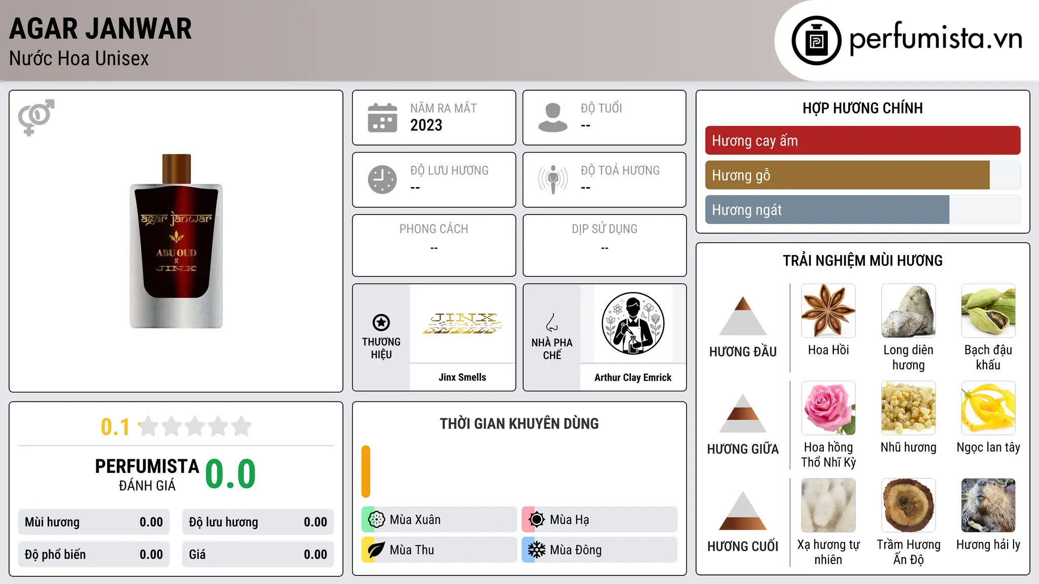
Task: Click the Hương đầu label
Action: 743,352
